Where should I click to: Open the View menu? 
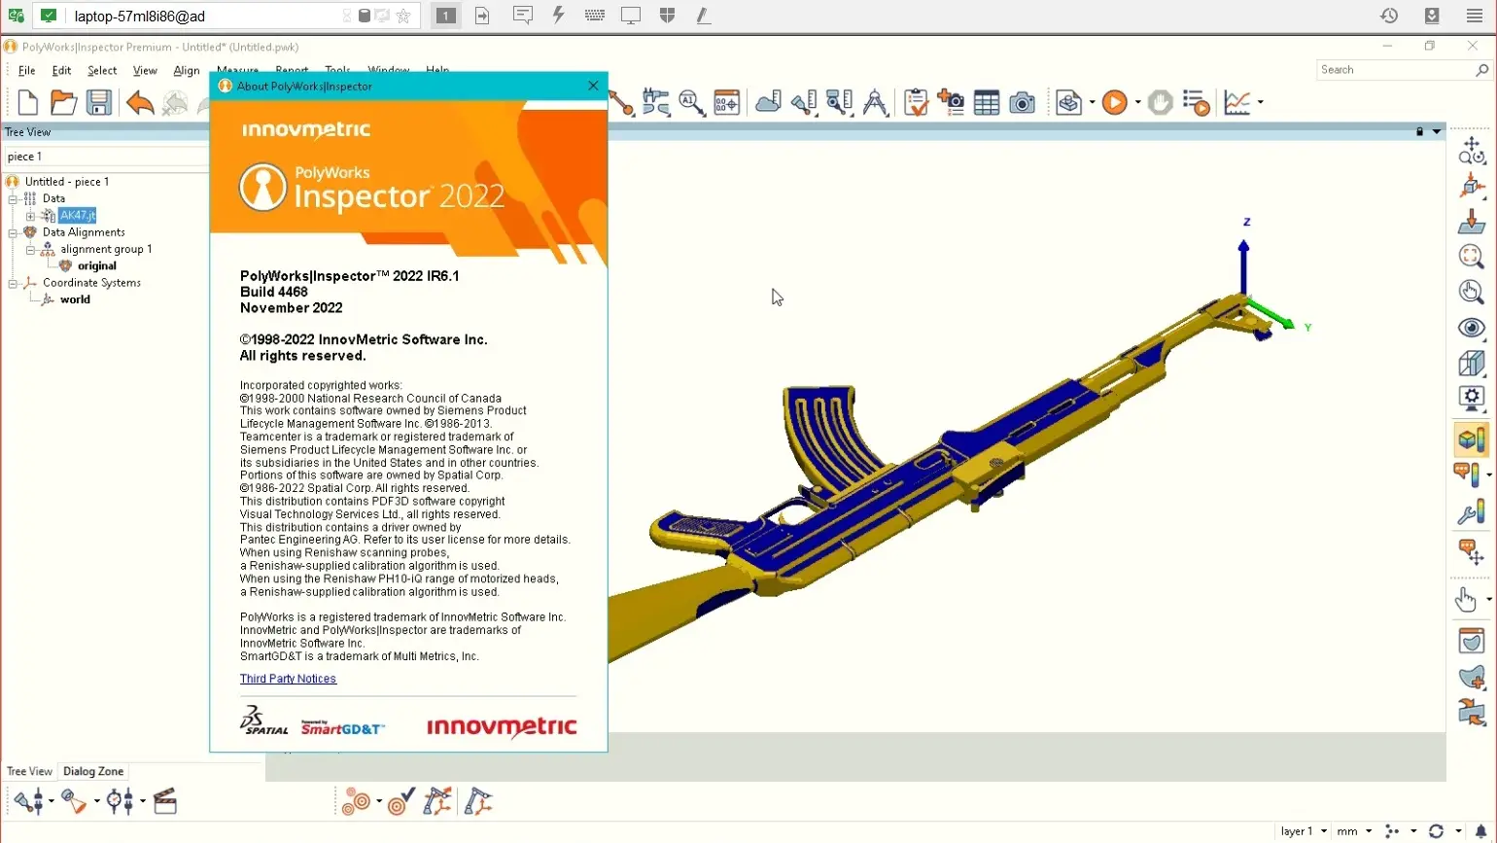pyautogui.click(x=145, y=70)
